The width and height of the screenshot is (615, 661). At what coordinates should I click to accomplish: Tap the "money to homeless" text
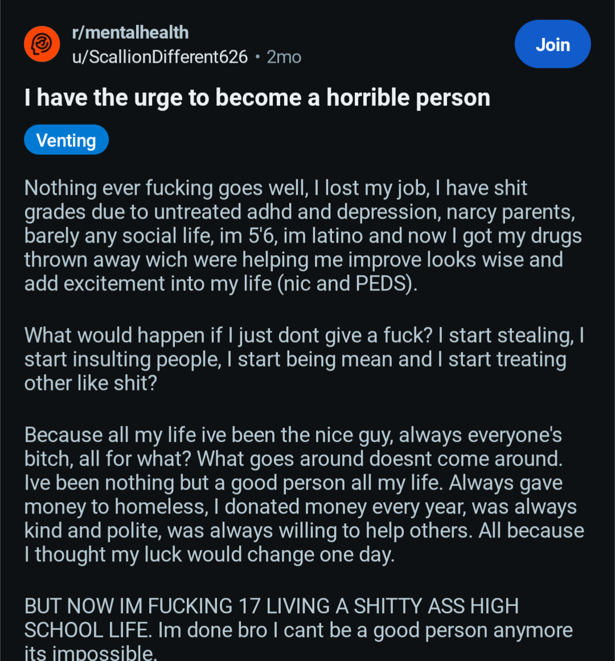pyautogui.click(x=116, y=507)
